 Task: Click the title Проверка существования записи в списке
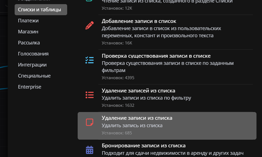point(156,56)
